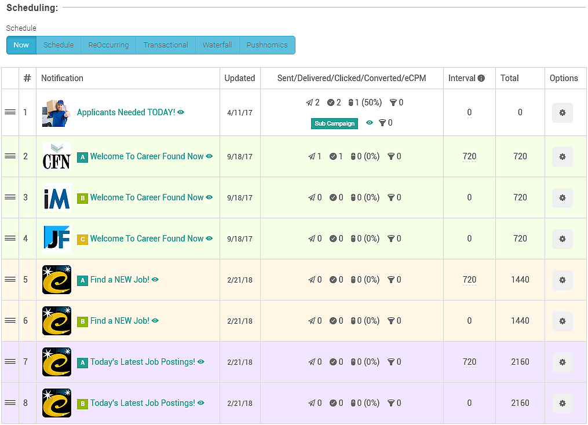
Task: Open options gear for row 8
Action: pos(562,404)
